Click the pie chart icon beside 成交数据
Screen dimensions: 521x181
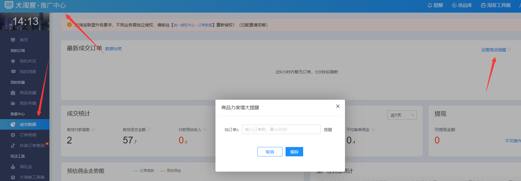13,124
